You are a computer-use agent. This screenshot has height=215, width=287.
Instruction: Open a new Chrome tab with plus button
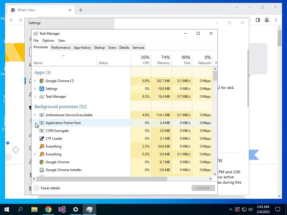(81, 10)
